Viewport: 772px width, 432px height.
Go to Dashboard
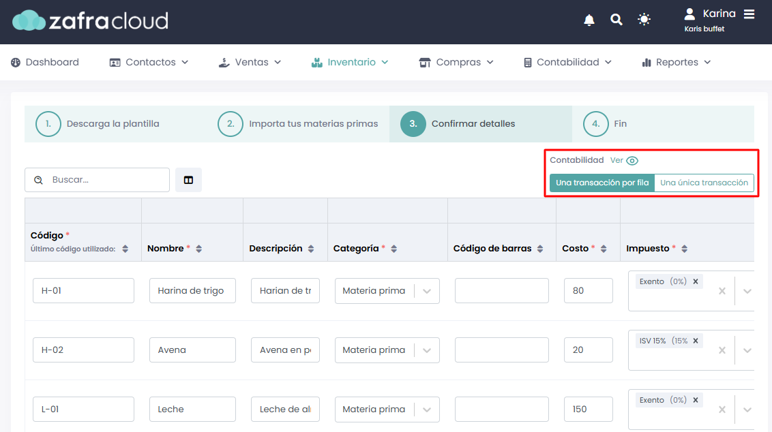pos(45,63)
